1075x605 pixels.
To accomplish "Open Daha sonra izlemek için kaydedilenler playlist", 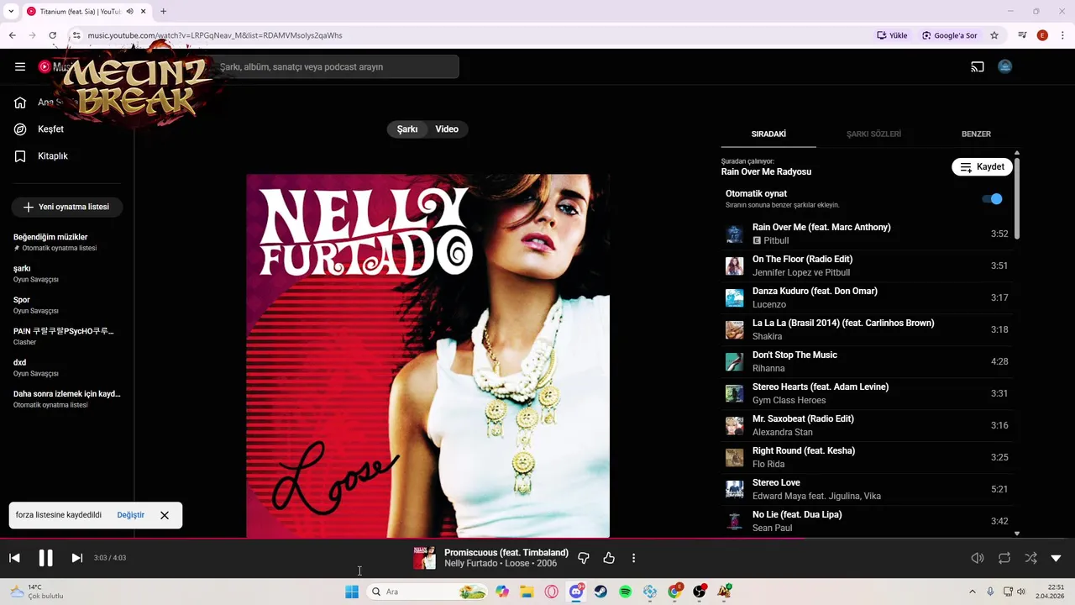I will [x=67, y=399].
